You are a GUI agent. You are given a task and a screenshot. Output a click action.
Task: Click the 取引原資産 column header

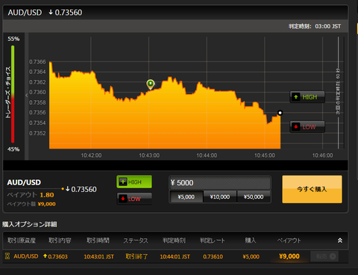[x=22, y=241]
